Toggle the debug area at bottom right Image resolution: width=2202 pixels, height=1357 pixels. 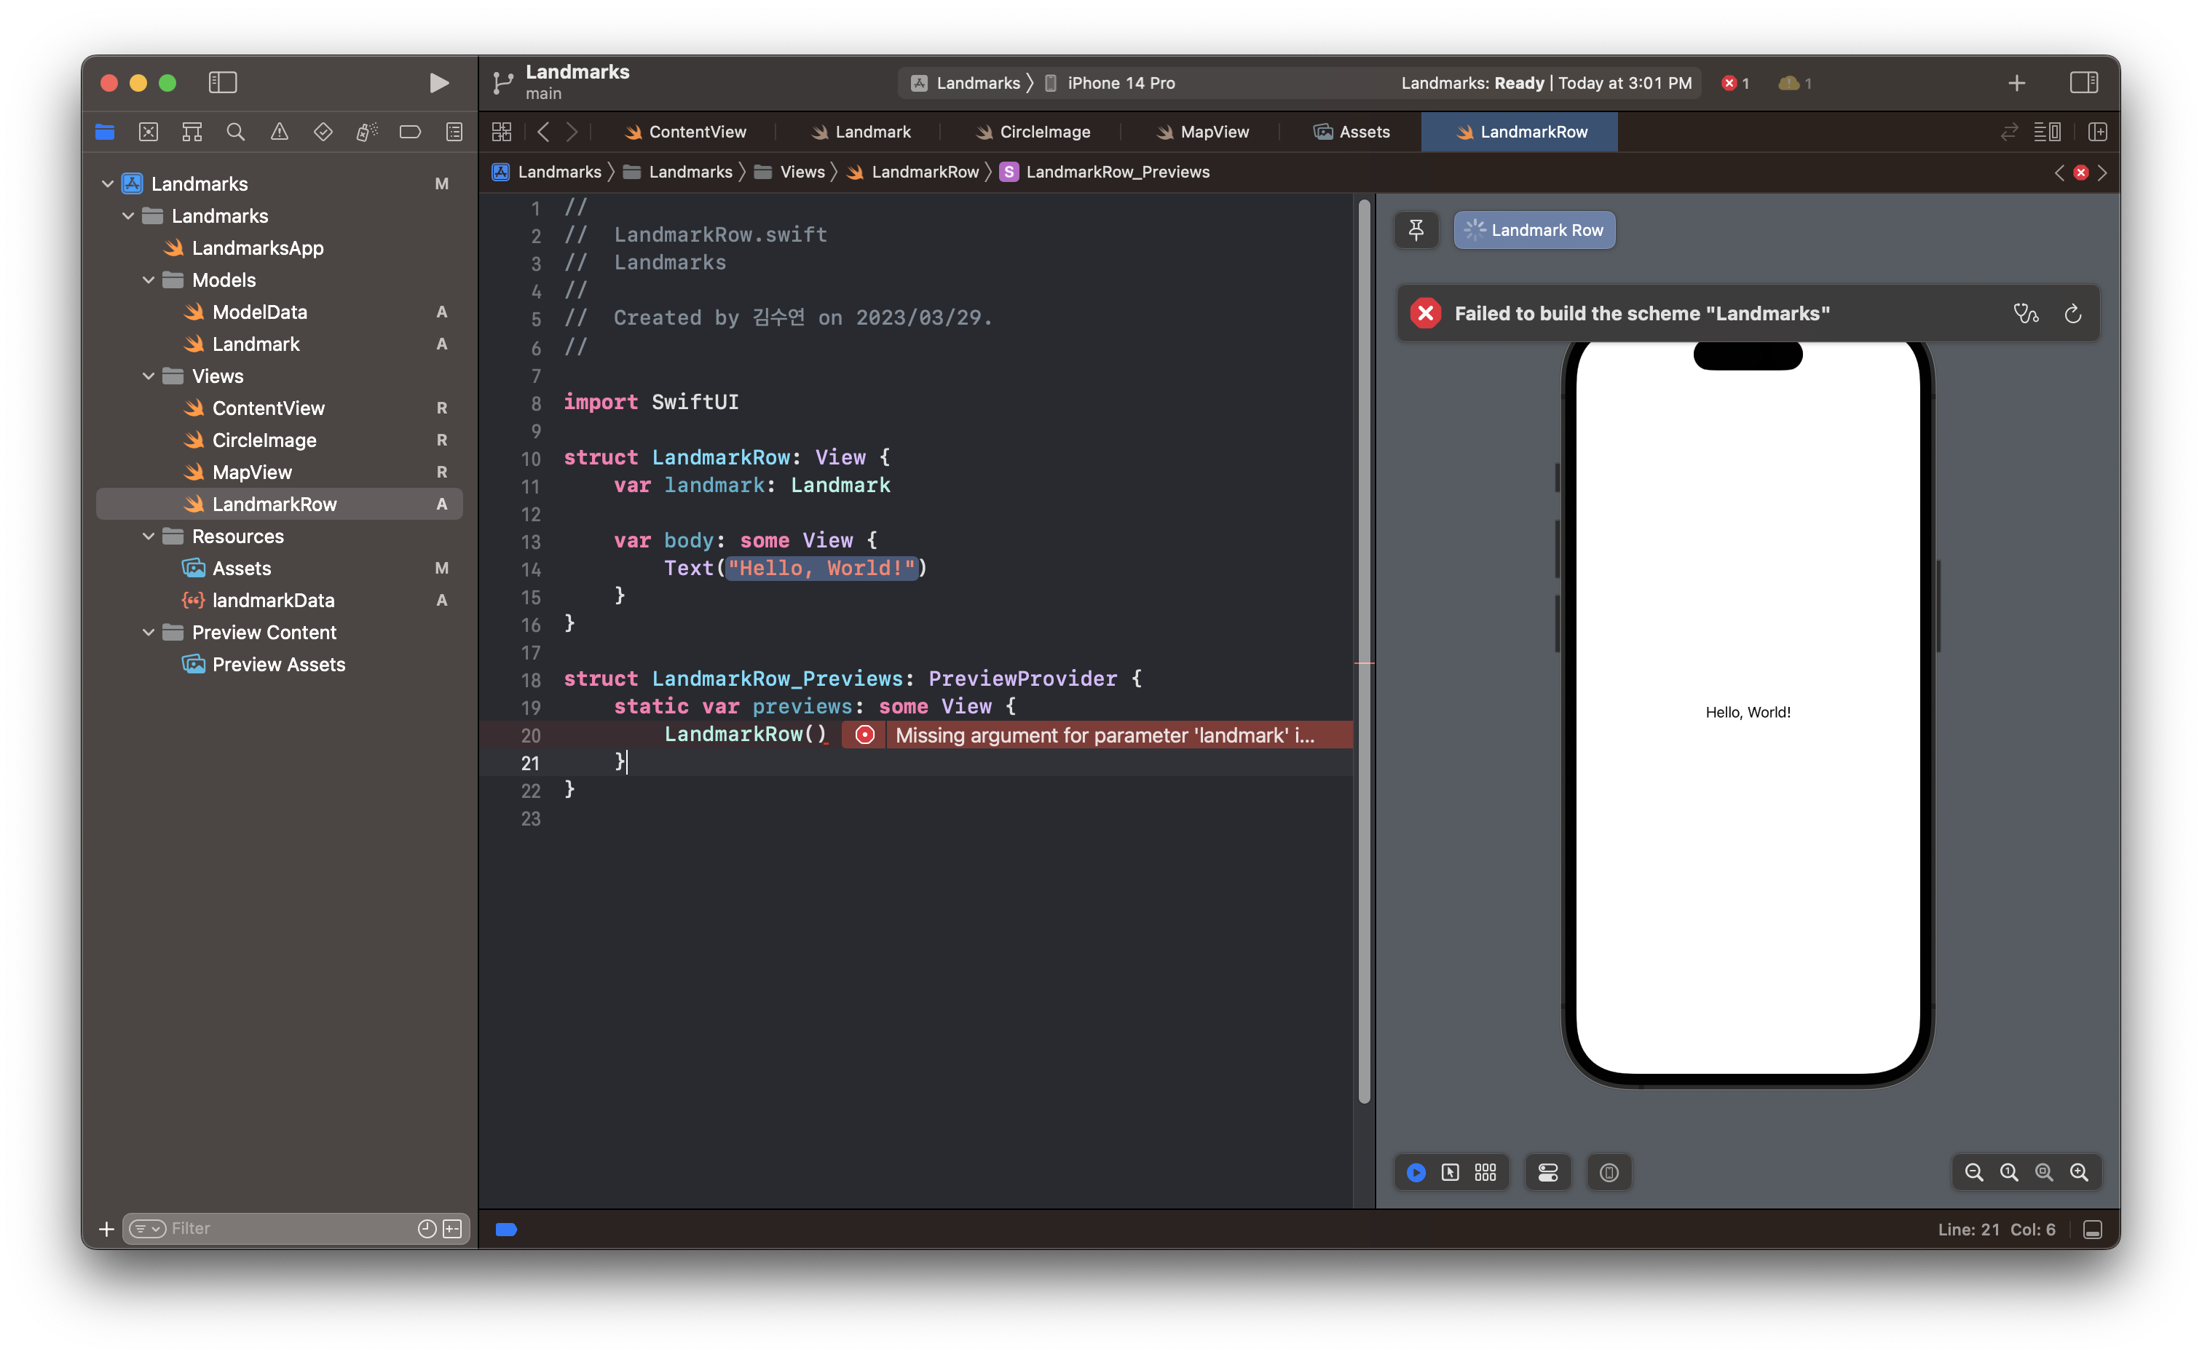2093,1229
